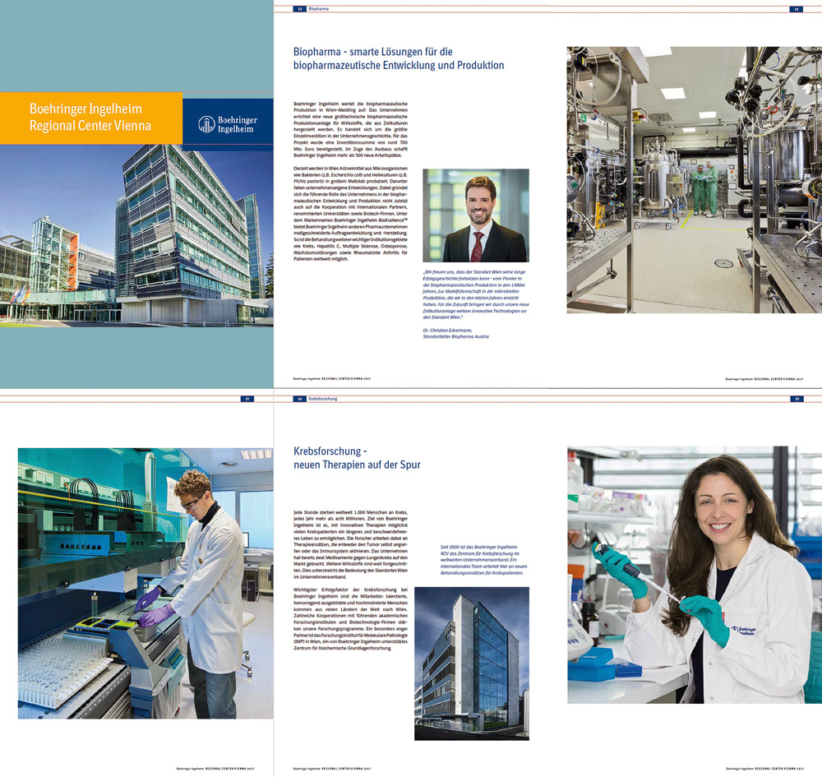This screenshot has height=777, width=822.
Task: Open the photo of the researcher at the lab robot
Action: (x=145, y=583)
